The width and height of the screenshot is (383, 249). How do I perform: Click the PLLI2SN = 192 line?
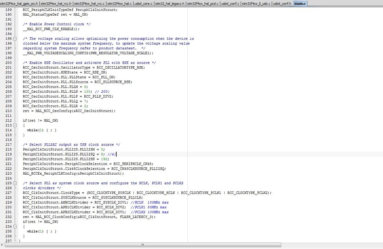pyautogui.click(x=66, y=159)
